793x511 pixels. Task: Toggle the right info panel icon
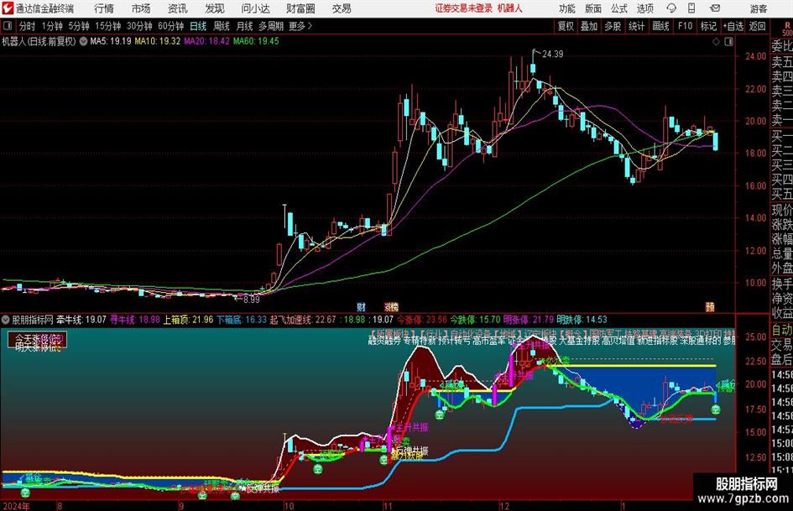coord(728,42)
